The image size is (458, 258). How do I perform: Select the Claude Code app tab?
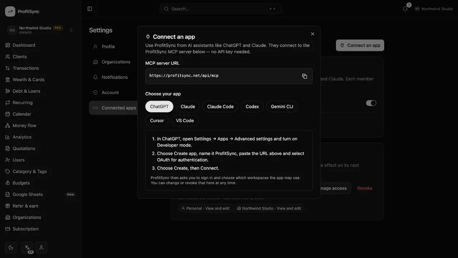coord(220,106)
